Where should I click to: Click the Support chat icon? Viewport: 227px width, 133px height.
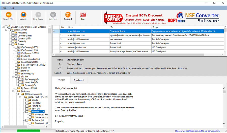(x=68, y=15)
